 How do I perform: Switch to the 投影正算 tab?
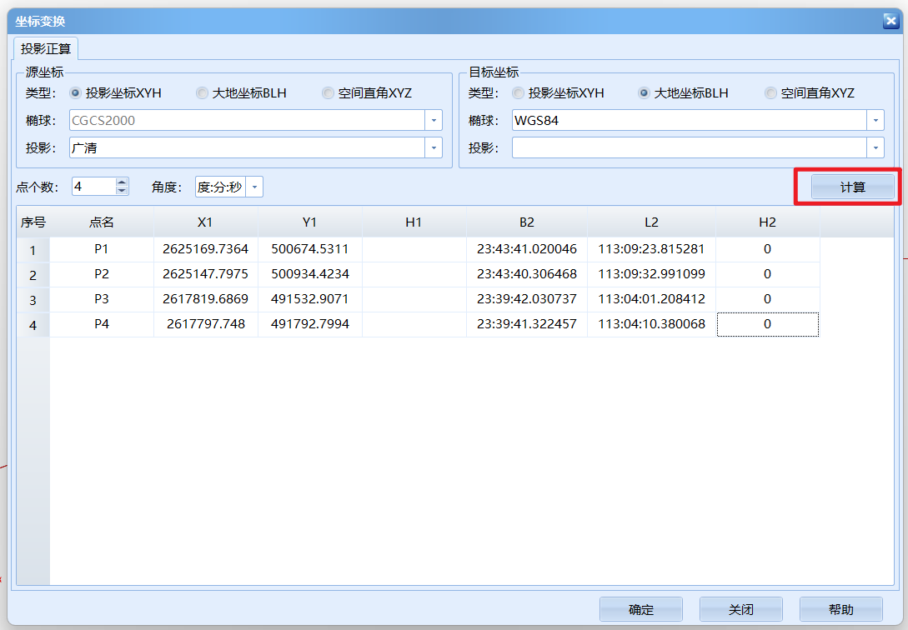[46, 48]
